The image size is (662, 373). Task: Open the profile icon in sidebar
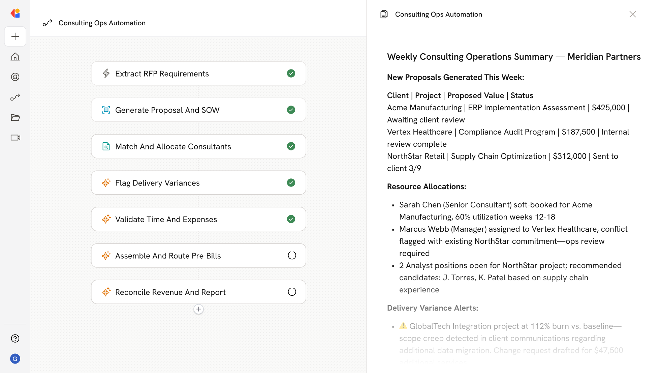[x=15, y=77]
